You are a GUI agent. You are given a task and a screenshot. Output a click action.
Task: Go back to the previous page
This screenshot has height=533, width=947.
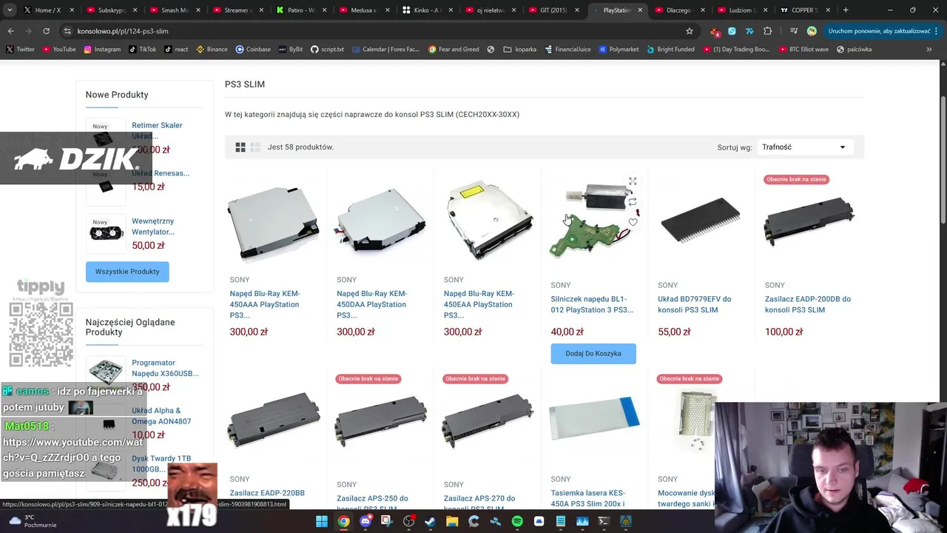tap(10, 31)
